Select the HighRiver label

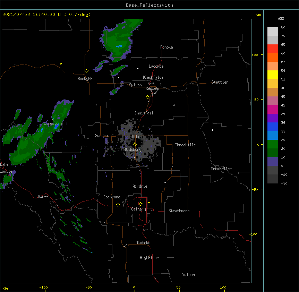[149, 258]
